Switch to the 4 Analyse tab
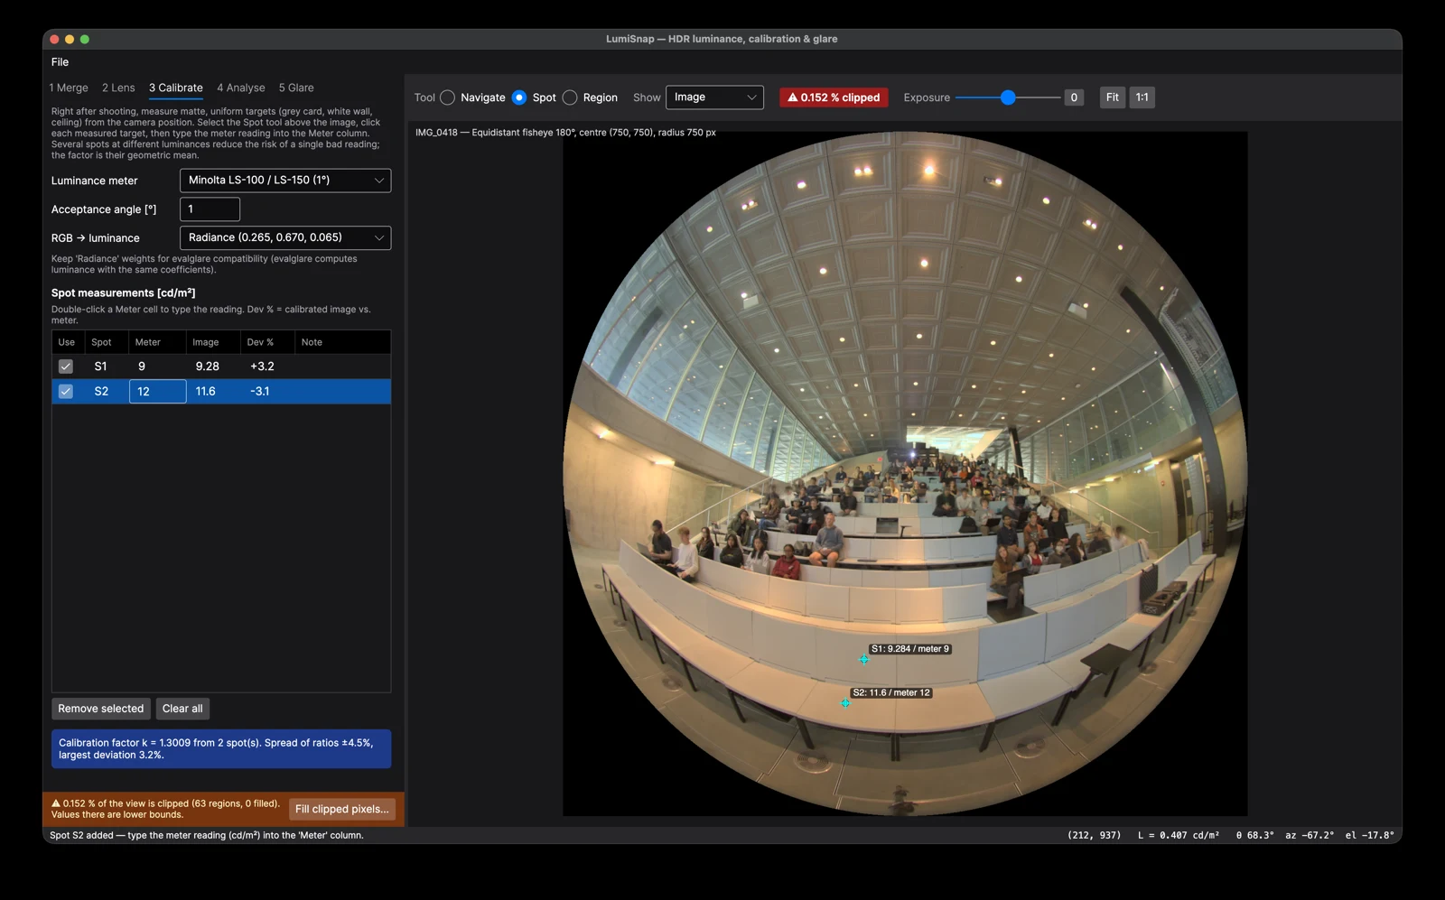Image resolution: width=1445 pixels, height=900 pixels. (241, 88)
